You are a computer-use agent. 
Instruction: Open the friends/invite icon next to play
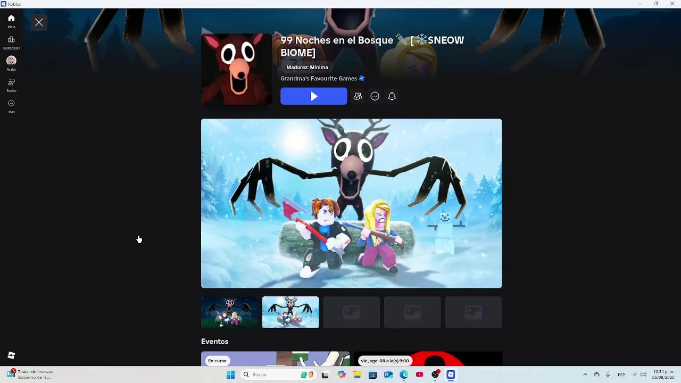click(358, 96)
